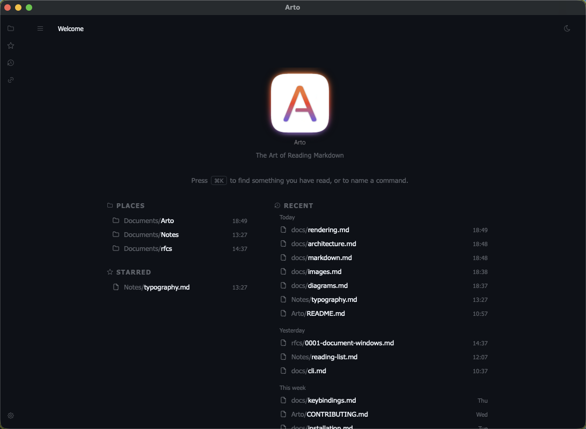Click file icon beside docs/images.md
This screenshot has height=429, width=586.
click(x=283, y=271)
